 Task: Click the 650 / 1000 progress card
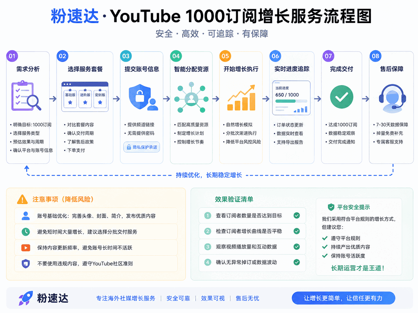(x=291, y=98)
